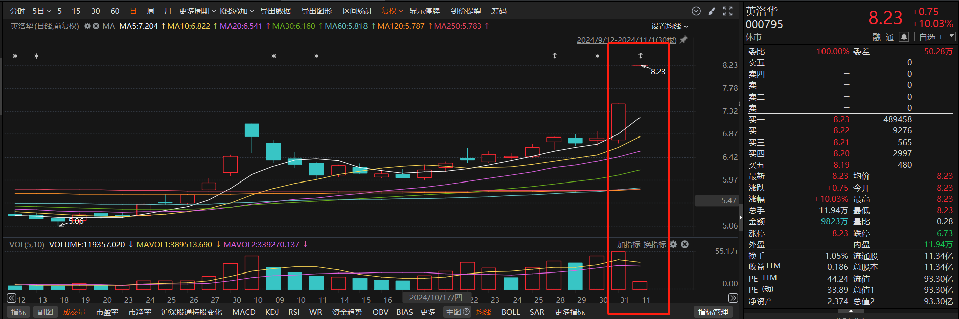Close the volume sub-chart panel

685,244
